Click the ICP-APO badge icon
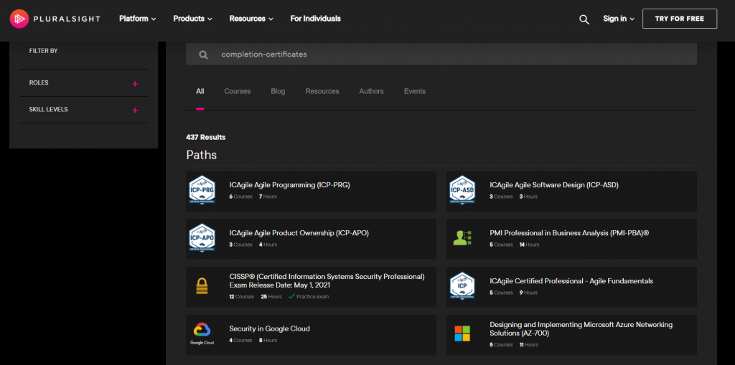735x365 pixels. coord(202,238)
